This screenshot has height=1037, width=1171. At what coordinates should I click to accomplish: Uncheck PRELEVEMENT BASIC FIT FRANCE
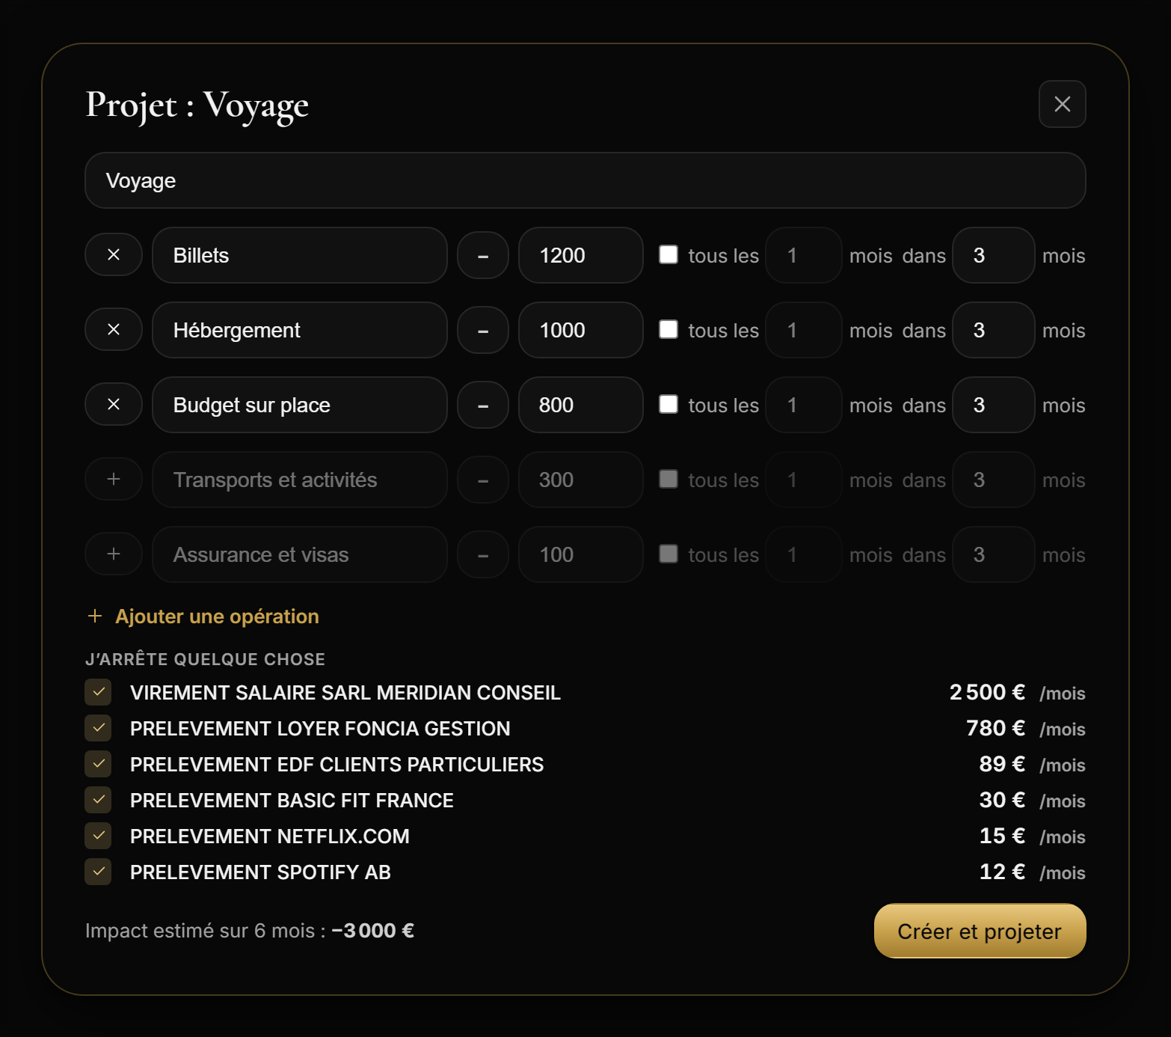coord(98,800)
